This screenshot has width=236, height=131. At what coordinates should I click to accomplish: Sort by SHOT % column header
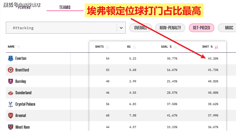207,47
